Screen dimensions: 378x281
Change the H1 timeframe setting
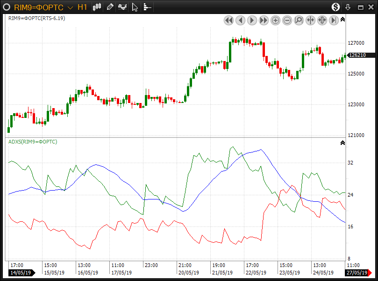82,7
